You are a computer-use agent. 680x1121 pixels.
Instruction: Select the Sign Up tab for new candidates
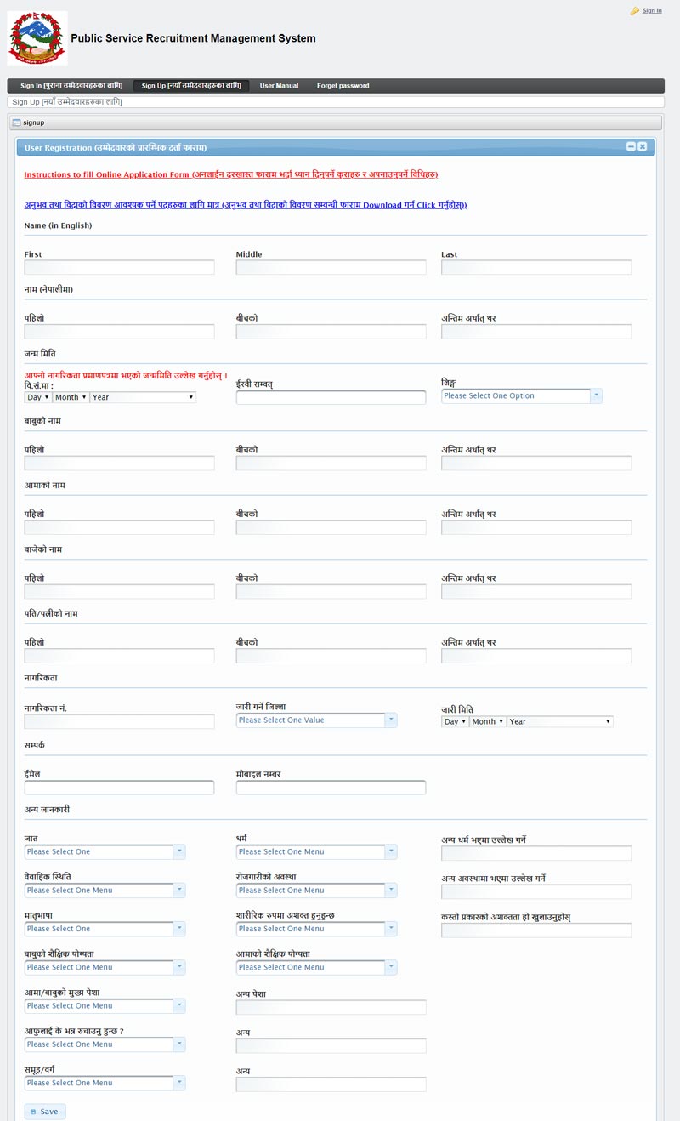191,86
